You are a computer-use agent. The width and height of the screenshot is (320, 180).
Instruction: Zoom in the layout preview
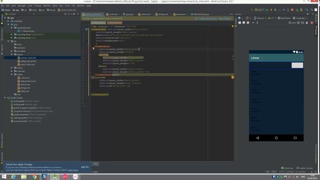(x=298, y=22)
